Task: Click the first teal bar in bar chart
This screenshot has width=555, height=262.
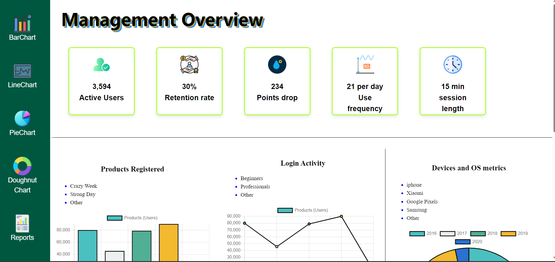Action: (x=88, y=246)
